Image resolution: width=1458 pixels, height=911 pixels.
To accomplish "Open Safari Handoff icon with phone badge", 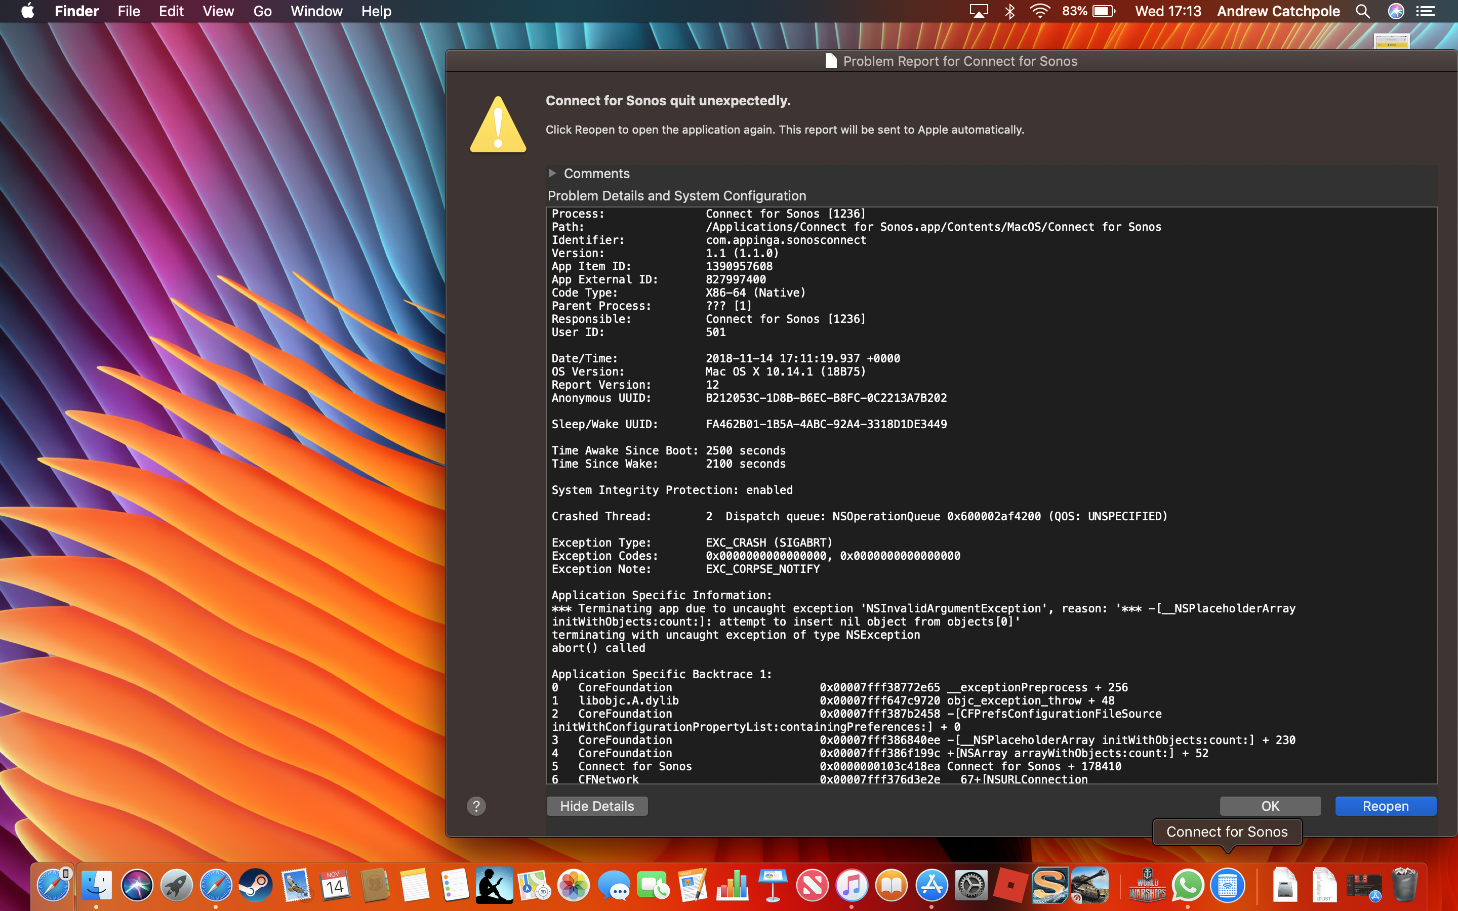I will pos(53,886).
